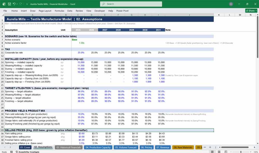Click the vertical scrollbar up arrow
This screenshot has width=259, height=153.
click(x=257, y=15)
